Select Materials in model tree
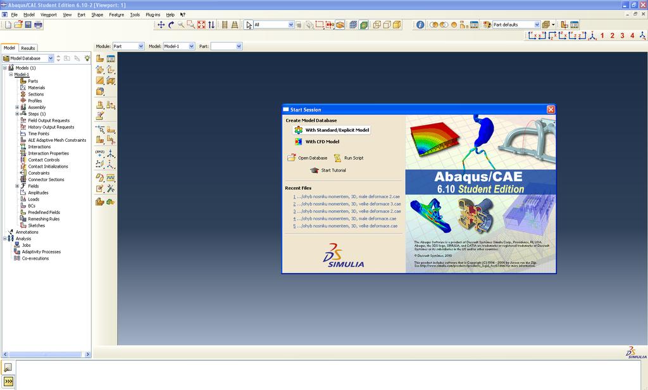The image size is (648, 390). [36, 87]
